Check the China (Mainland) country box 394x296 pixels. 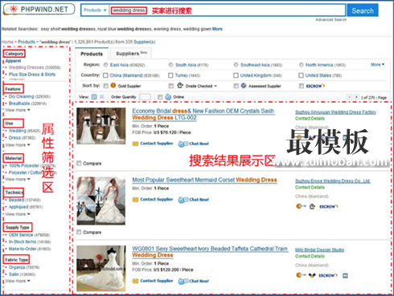click(105, 75)
